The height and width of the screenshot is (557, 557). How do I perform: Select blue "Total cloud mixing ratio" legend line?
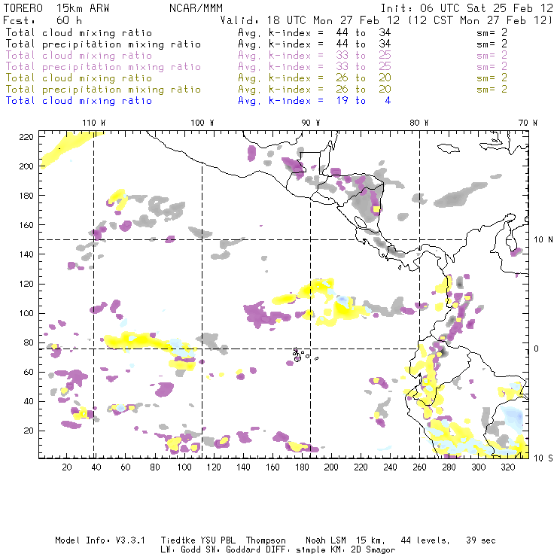(x=79, y=101)
